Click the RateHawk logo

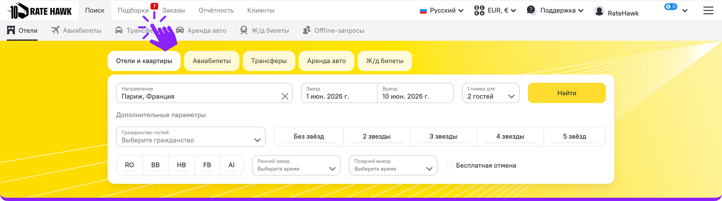pos(39,11)
